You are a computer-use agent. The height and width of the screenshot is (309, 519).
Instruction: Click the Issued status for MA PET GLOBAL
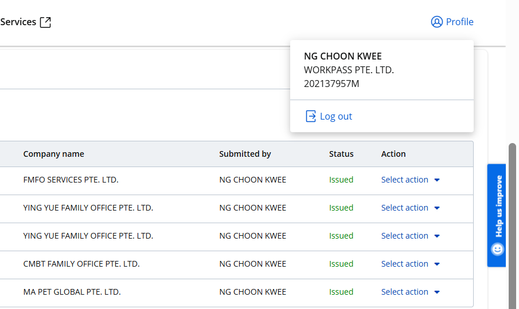(341, 292)
